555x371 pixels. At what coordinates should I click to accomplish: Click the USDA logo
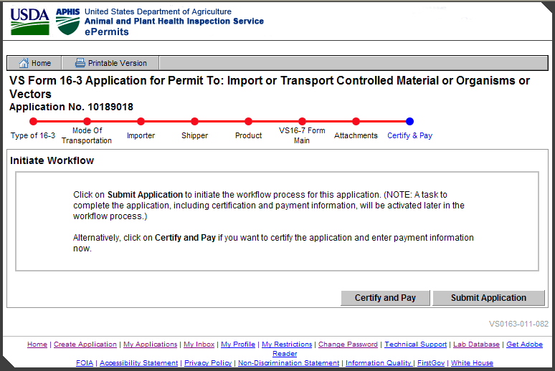pos(29,21)
